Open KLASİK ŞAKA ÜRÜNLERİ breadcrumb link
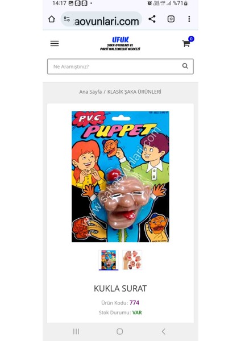241x341 pixels. 134,92
